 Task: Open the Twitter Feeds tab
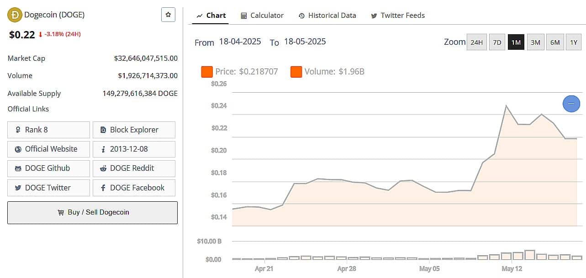(x=402, y=15)
